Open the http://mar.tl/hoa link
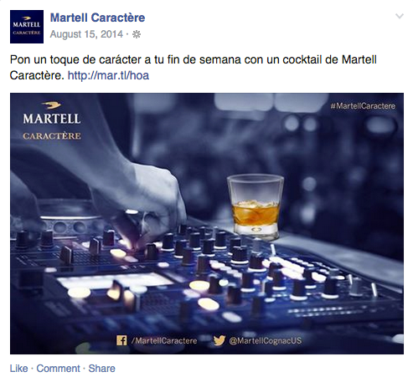 point(108,75)
